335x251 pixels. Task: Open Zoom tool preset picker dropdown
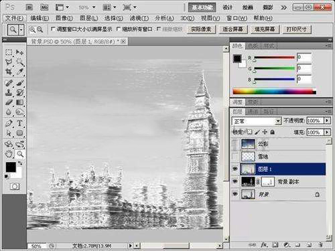[21, 29]
